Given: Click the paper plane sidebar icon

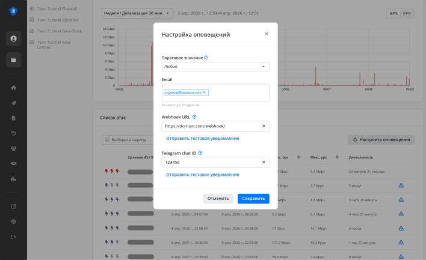Looking at the screenshot, I should [13, 103].
